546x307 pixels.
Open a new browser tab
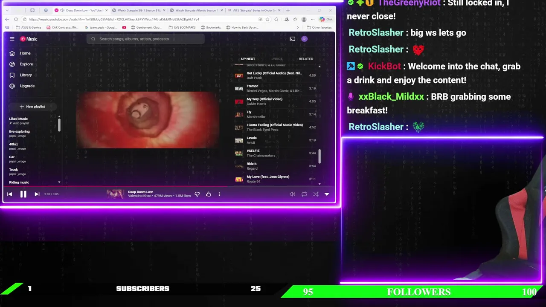pos(288,10)
